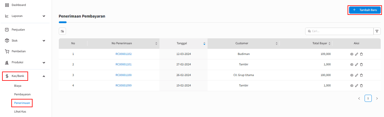Edit receipt RC00001101 with pencil icon
The width and height of the screenshot is (384, 117).
[357, 64]
